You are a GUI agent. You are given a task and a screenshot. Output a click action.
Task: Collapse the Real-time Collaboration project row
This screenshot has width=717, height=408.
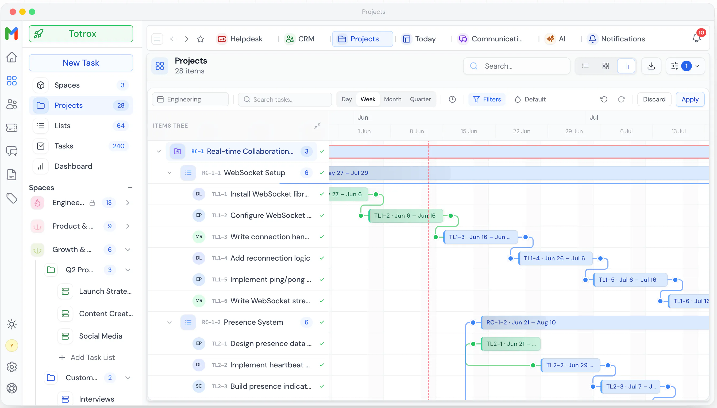pos(159,151)
